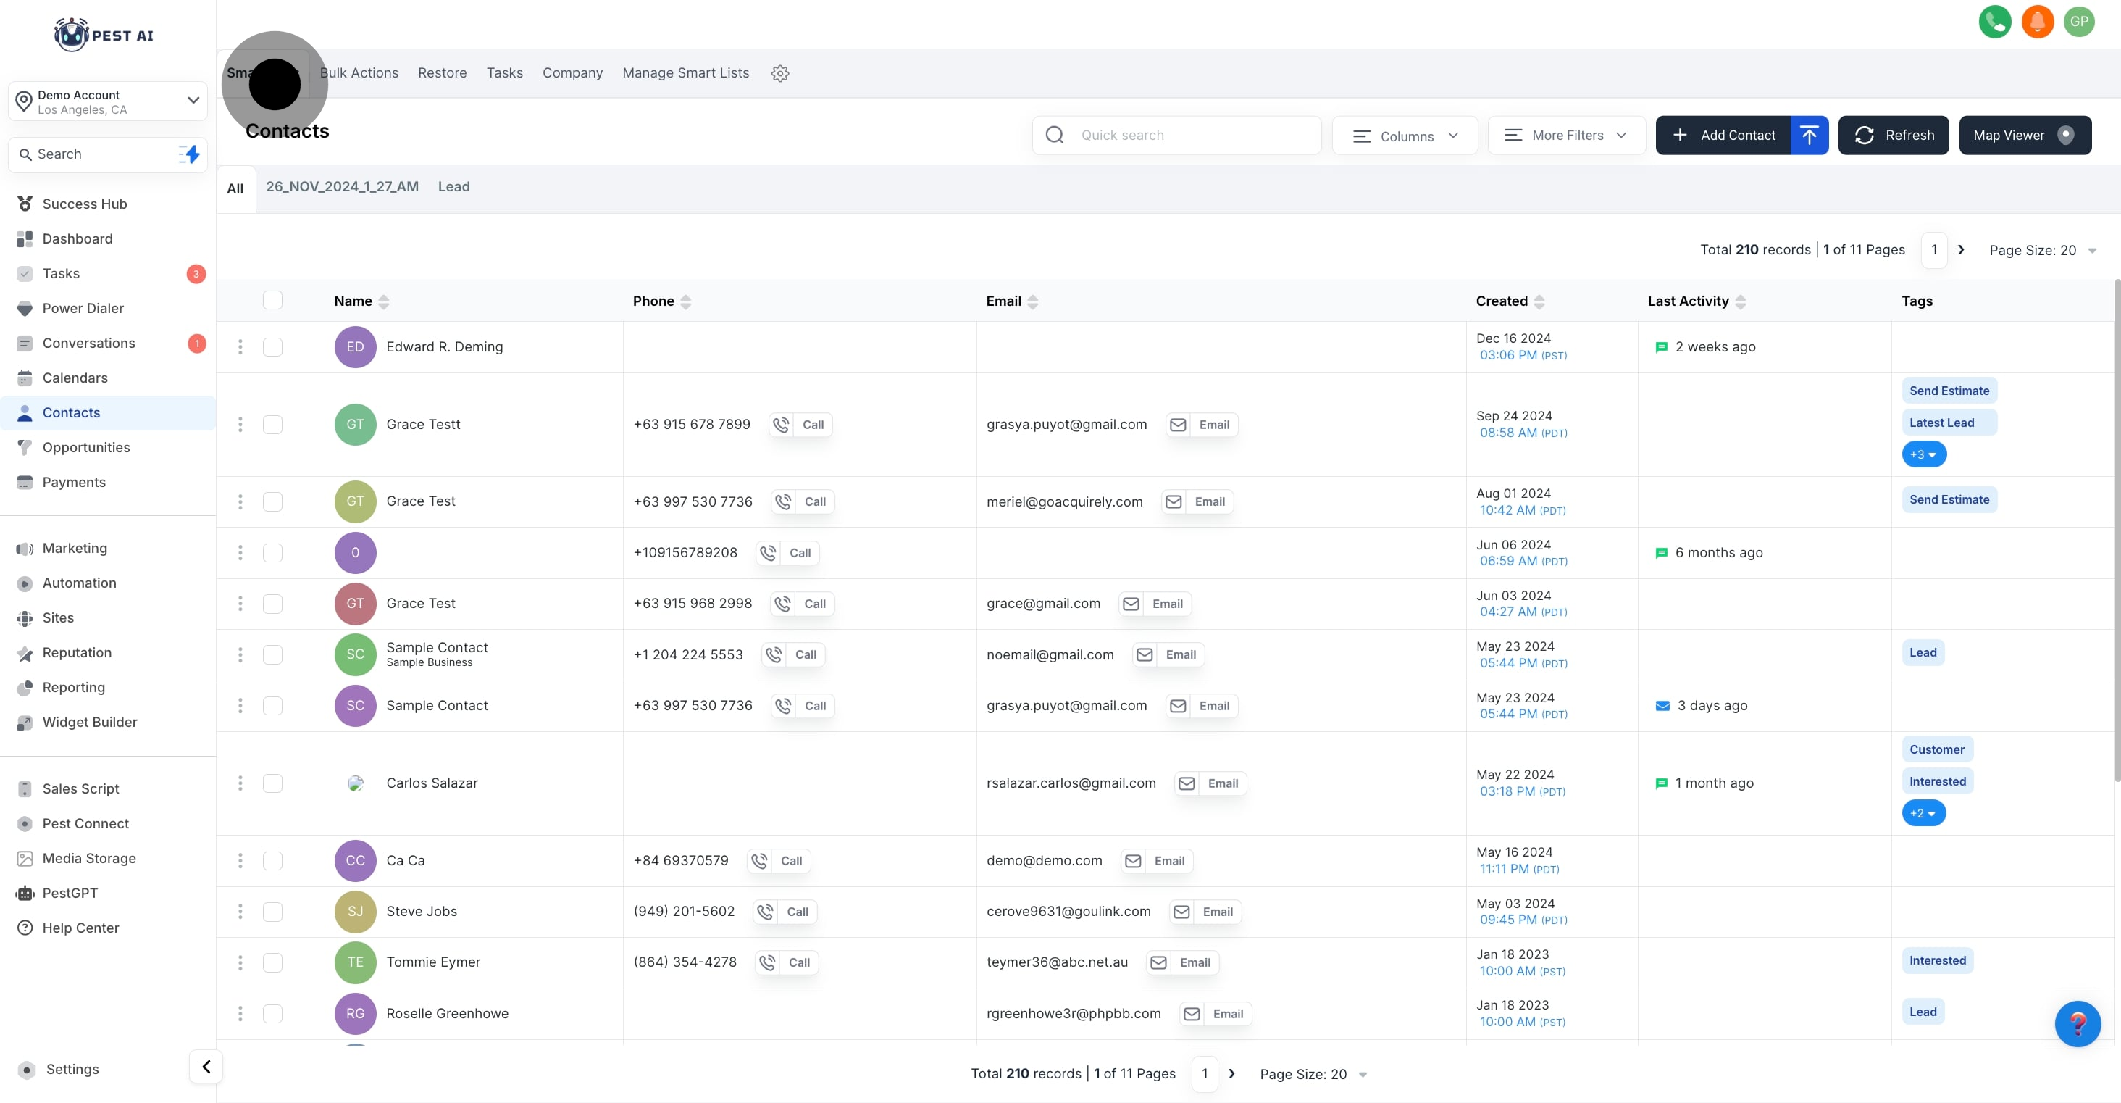
Task: Expand the Columns dropdown
Action: click(1405, 136)
